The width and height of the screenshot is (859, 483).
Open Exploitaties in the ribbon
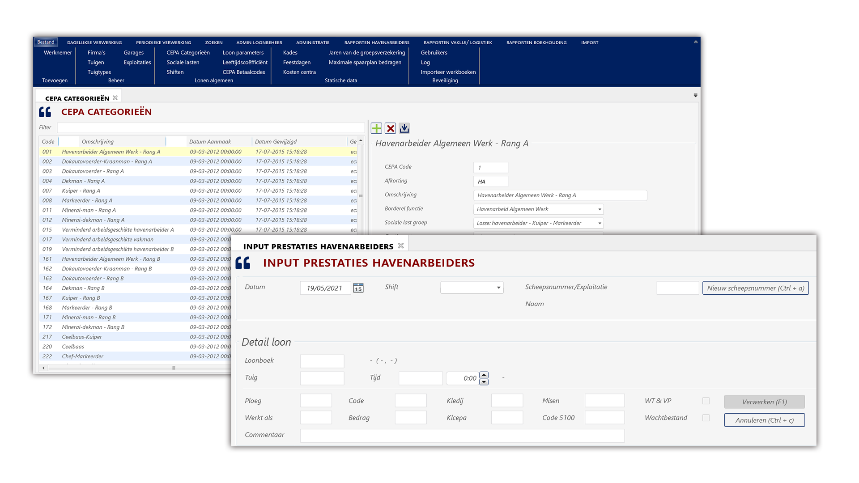pyautogui.click(x=137, y=62)
